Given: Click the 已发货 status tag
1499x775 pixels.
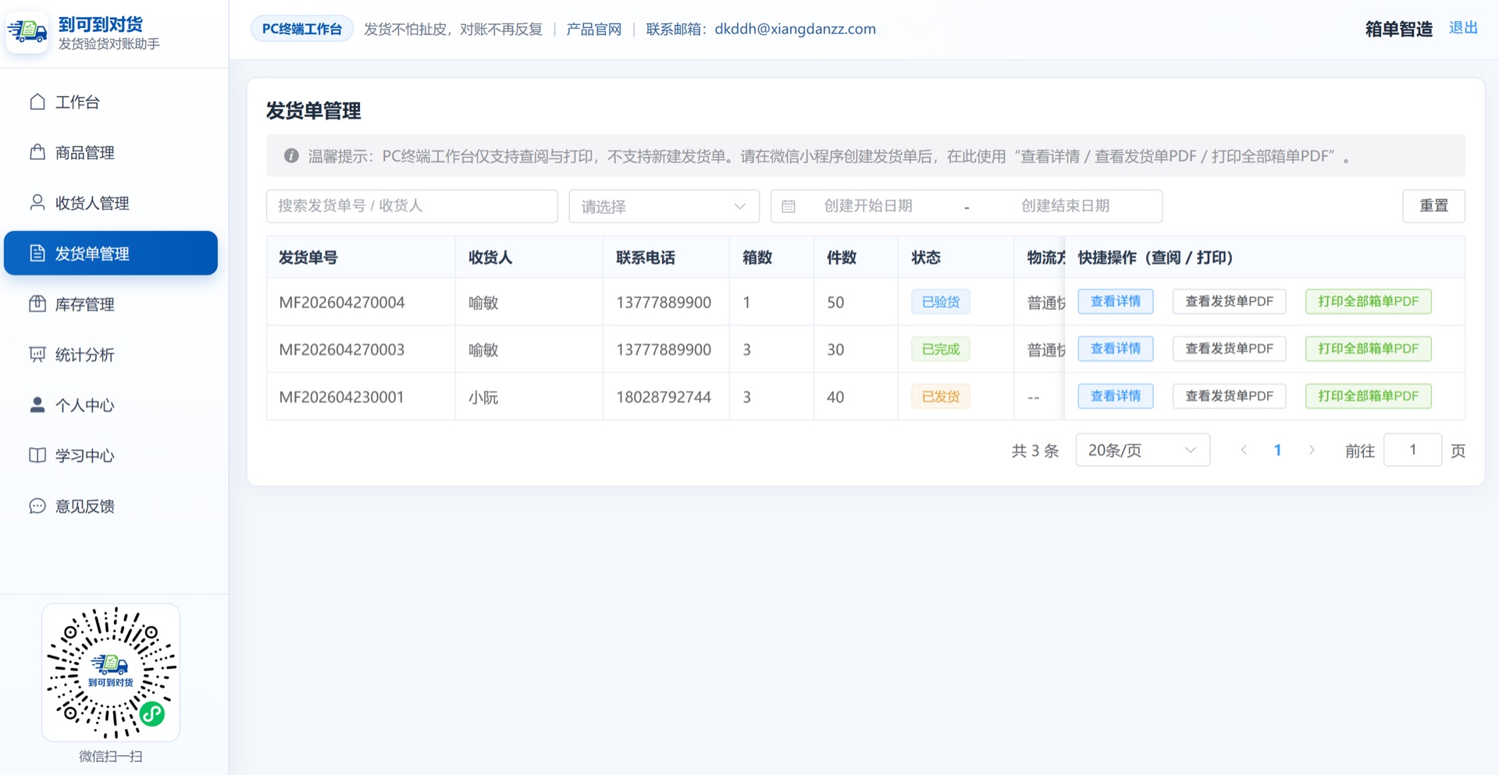Looking at the screenshot, I should click(941, 396).
